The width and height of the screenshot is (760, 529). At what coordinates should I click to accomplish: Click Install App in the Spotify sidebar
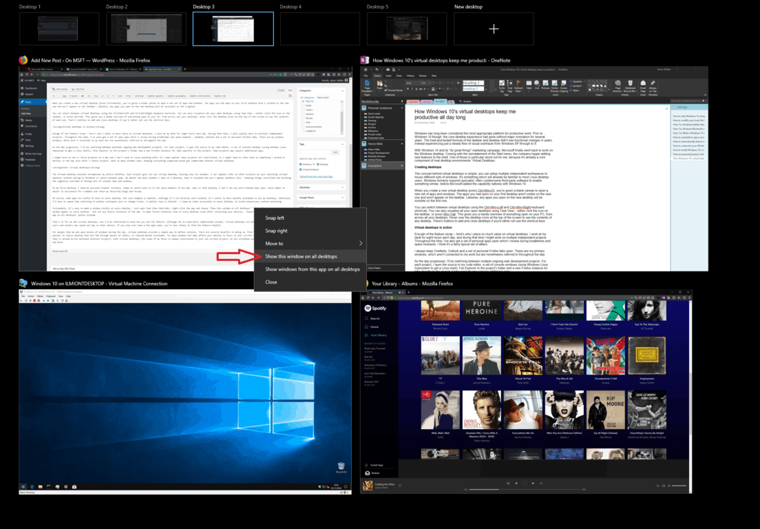point(374,465)
